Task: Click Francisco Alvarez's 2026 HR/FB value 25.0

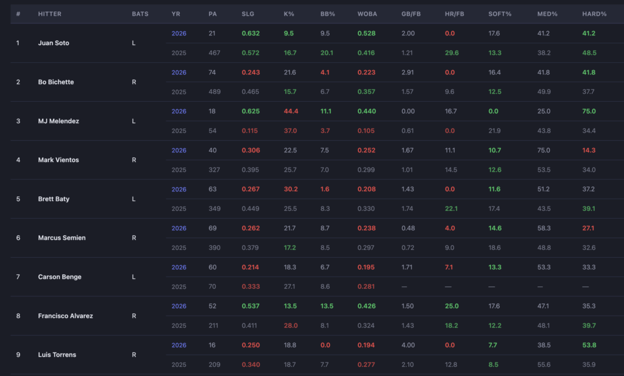Action: pyautogui.click(x=452, y=307)
